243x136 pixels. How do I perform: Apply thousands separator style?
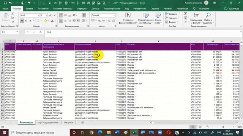(104, 21)
